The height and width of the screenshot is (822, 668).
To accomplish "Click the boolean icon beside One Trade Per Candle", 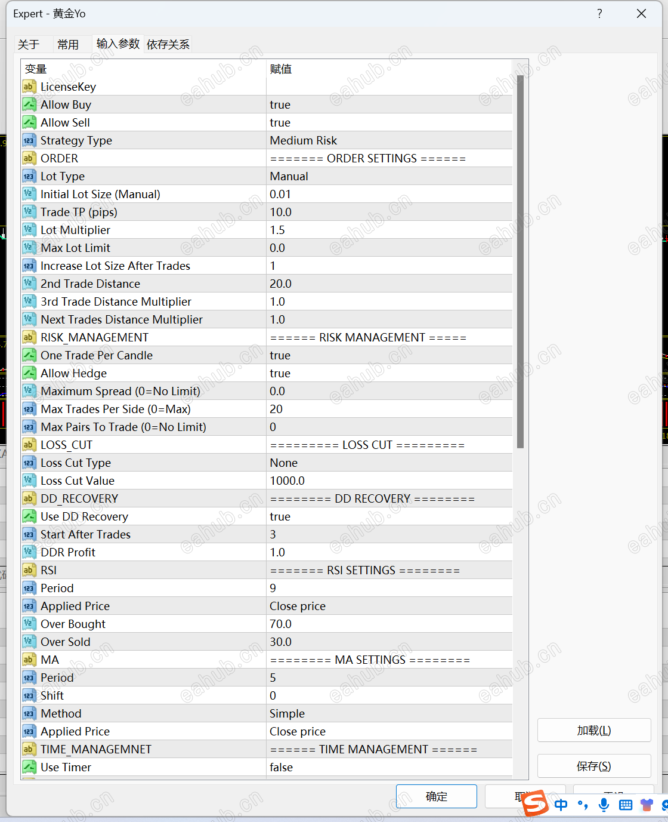I will point(29,355).
